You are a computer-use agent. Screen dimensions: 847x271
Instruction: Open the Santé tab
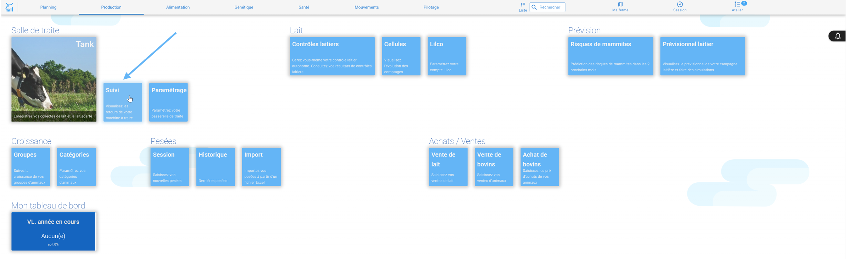304,7
